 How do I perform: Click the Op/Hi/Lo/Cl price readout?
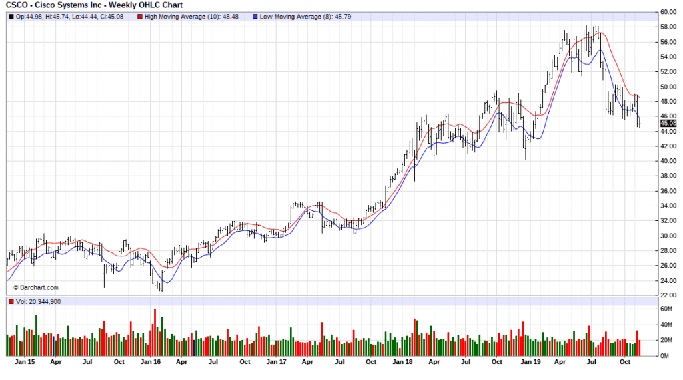point(69,16)
